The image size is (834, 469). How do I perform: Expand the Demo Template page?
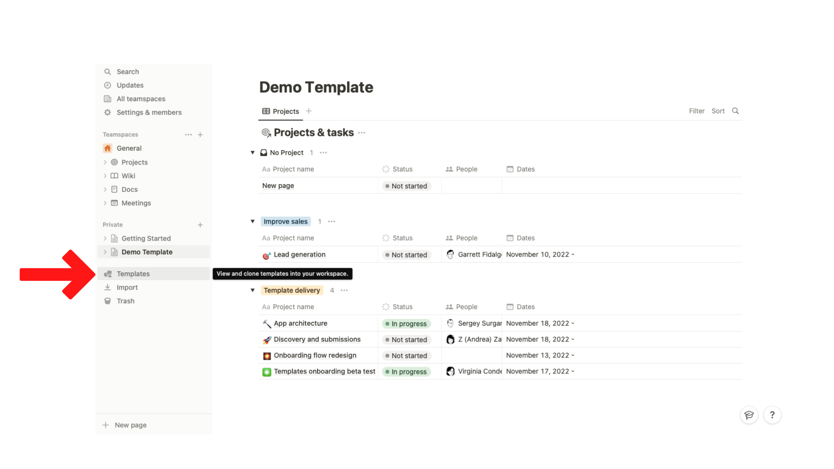(x=105, y=252)
